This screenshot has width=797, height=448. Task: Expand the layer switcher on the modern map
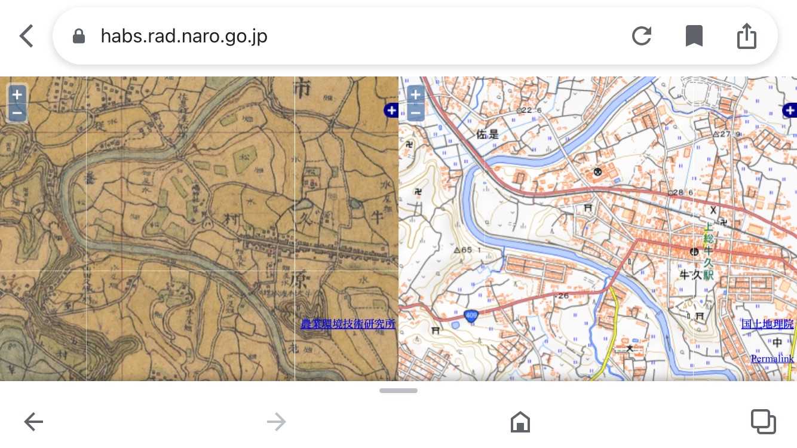(790, 110)
